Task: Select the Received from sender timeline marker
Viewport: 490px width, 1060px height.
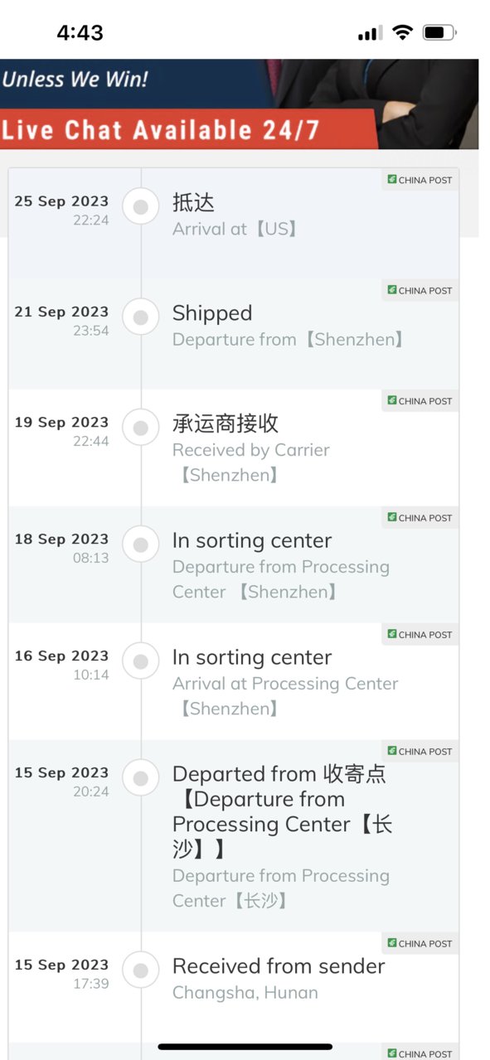Action: tap(141, 970)
